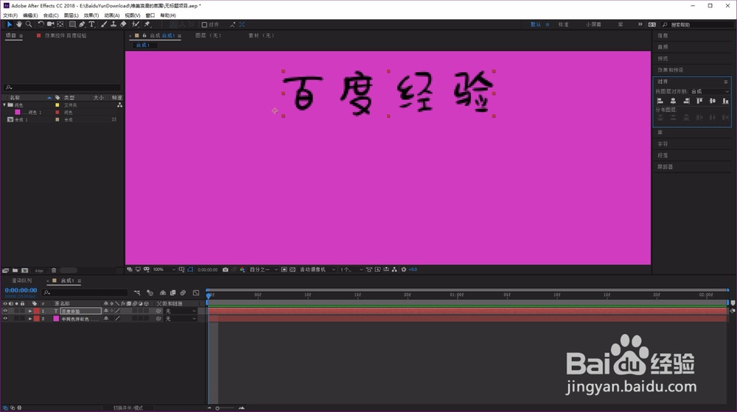Select the Rotation tool

tap(41, 24)
